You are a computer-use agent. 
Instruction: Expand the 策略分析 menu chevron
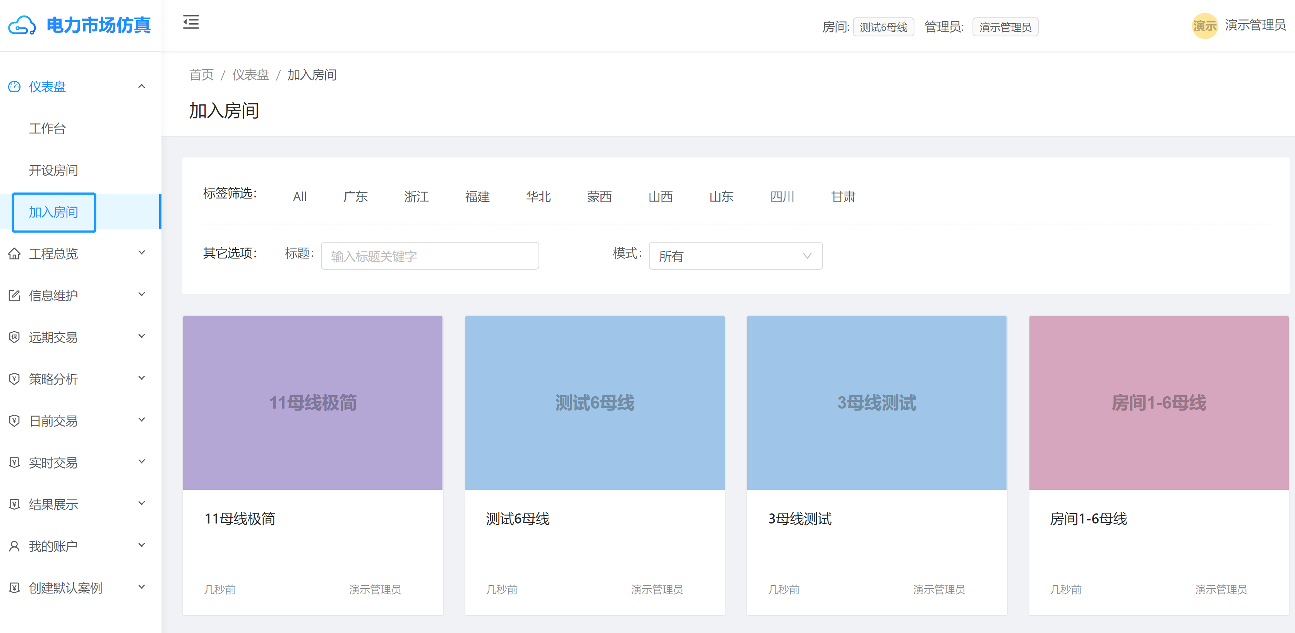pos(142,378)
